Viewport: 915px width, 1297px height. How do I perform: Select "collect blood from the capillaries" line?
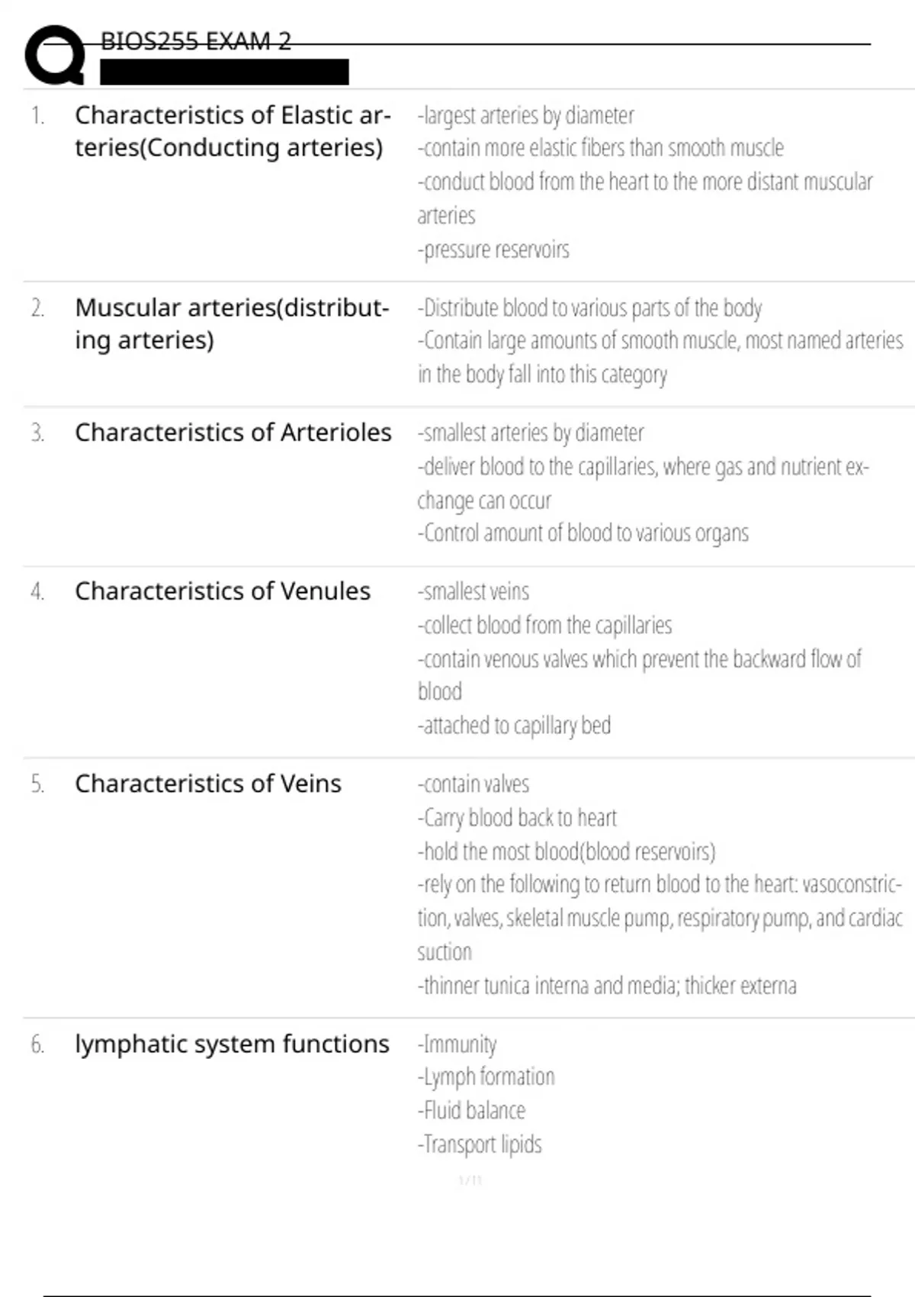(x=544, y=626)
